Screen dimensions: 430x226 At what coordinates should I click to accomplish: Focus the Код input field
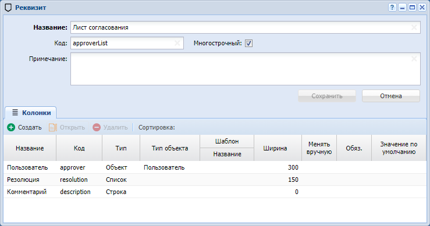[127, 43]
